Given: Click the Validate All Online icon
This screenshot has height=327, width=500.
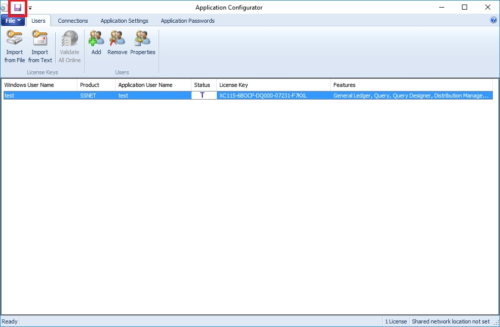Looking at the screenshot, I should (x=69, y=45).
